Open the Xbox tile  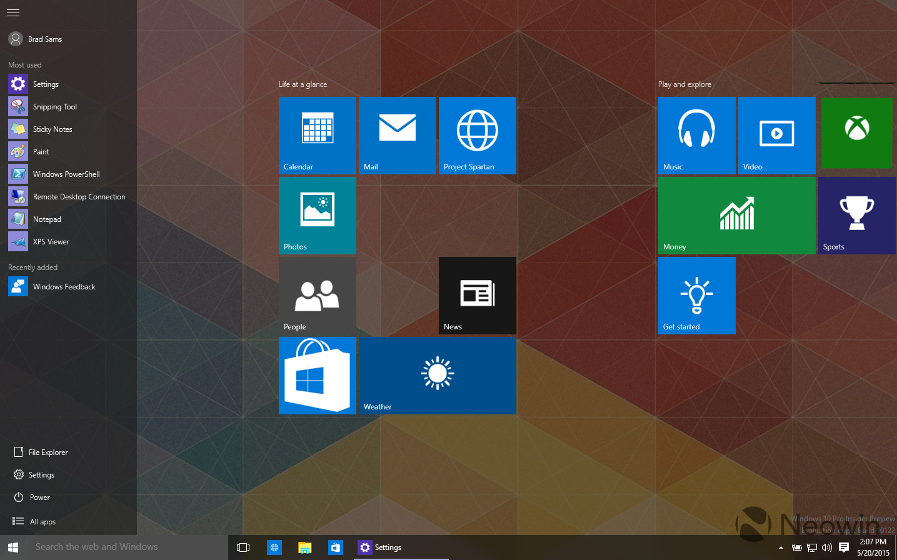point(856,132)
